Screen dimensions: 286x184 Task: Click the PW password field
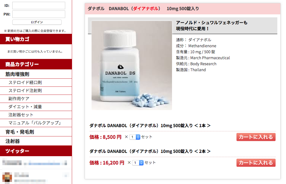point(39,14)
